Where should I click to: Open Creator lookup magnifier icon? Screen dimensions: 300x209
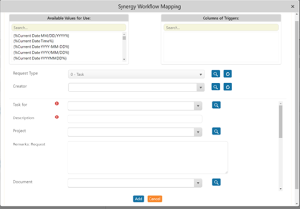tap(215, 87)
